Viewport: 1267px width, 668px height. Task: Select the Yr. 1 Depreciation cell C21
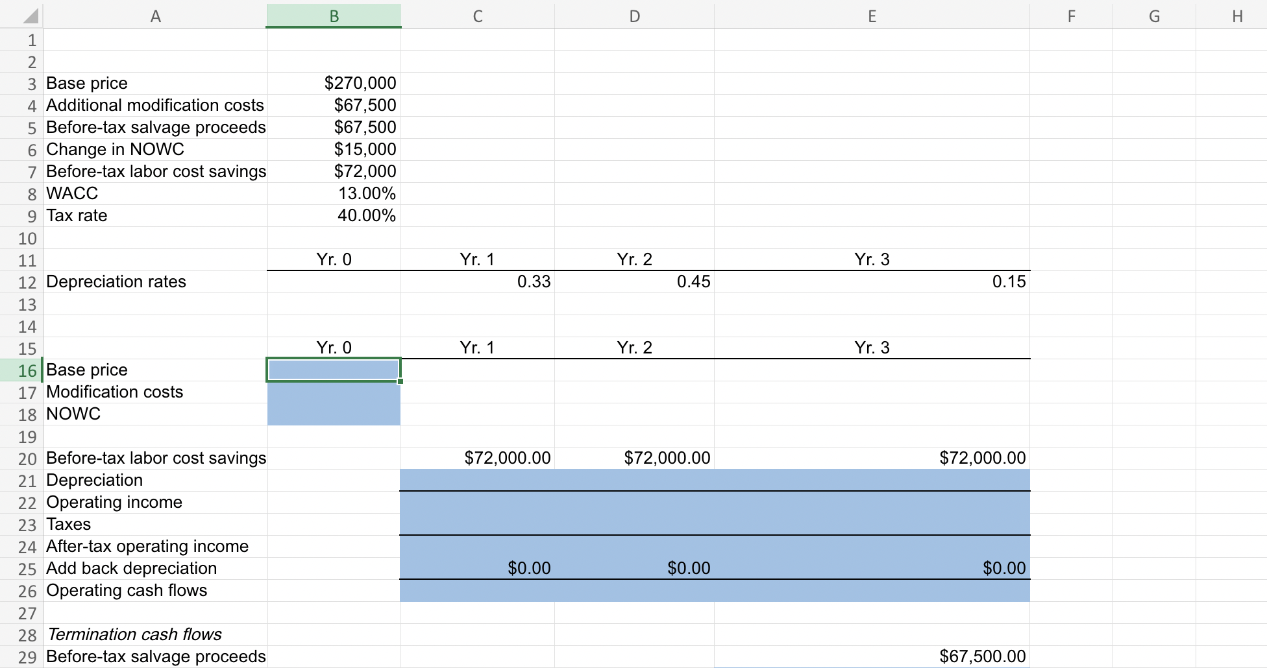click(x=478, y=480)
